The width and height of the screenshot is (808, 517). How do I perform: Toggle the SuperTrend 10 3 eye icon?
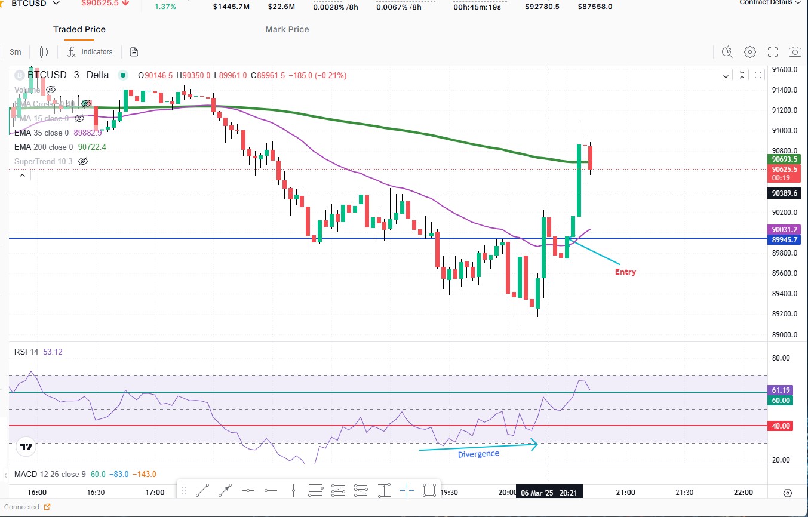pos(83,161)
